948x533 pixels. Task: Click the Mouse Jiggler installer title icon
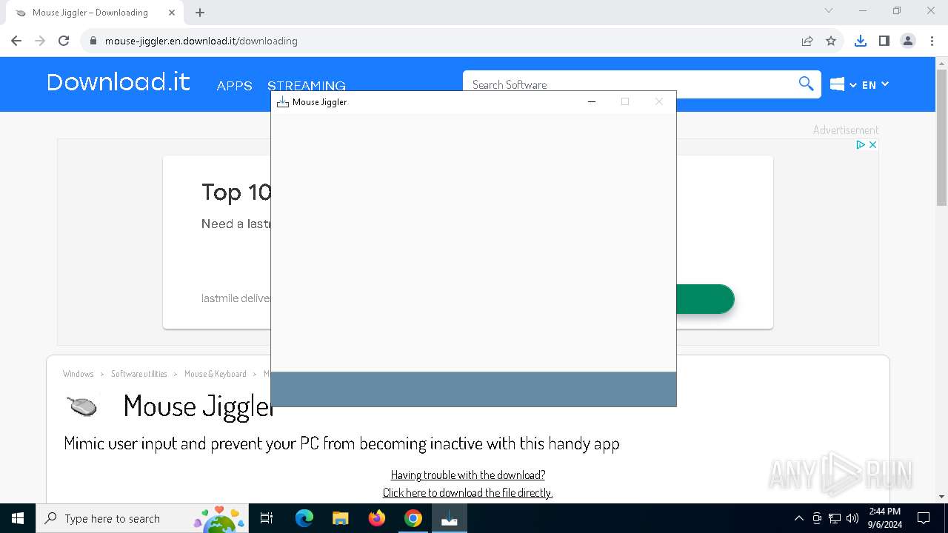282,102
